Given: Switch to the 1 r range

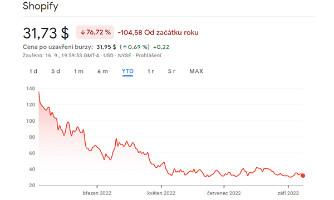Looking at the screenshot, I should coord(151,71).
